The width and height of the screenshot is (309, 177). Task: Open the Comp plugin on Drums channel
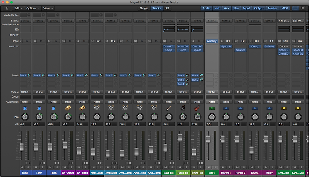(x=255, y=46)
